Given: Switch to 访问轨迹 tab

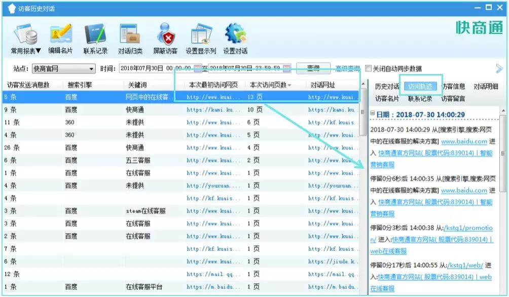Looking at the screenshot, I should click(420, 86).
